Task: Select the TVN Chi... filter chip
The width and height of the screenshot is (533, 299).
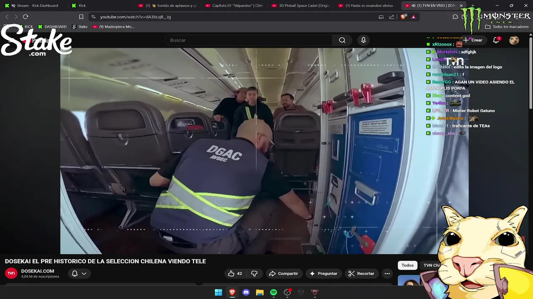Action: click(431, 265)
